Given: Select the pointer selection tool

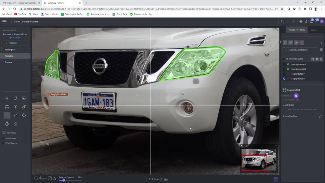Looking at the screenshot, I should [7, 98].
